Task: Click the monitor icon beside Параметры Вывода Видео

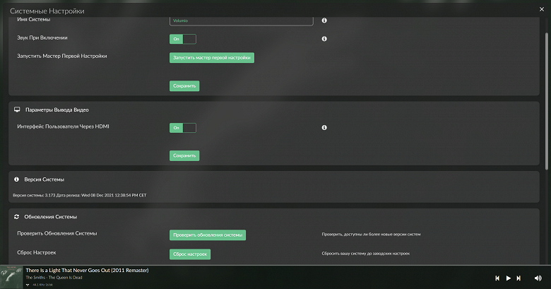Action: (17, 110)
